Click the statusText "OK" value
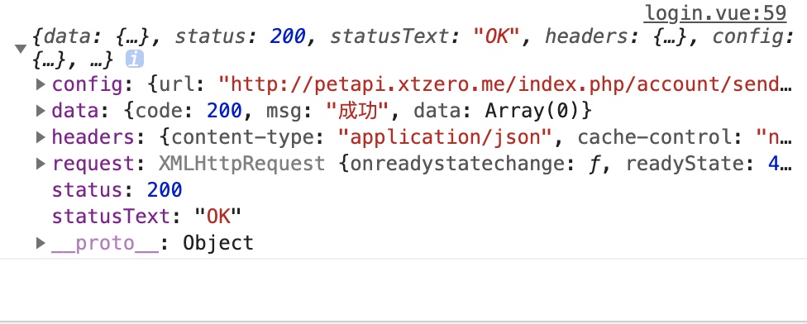 pos(217,217)
